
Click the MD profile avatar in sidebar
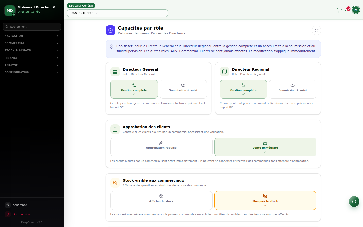click(10, 11)
